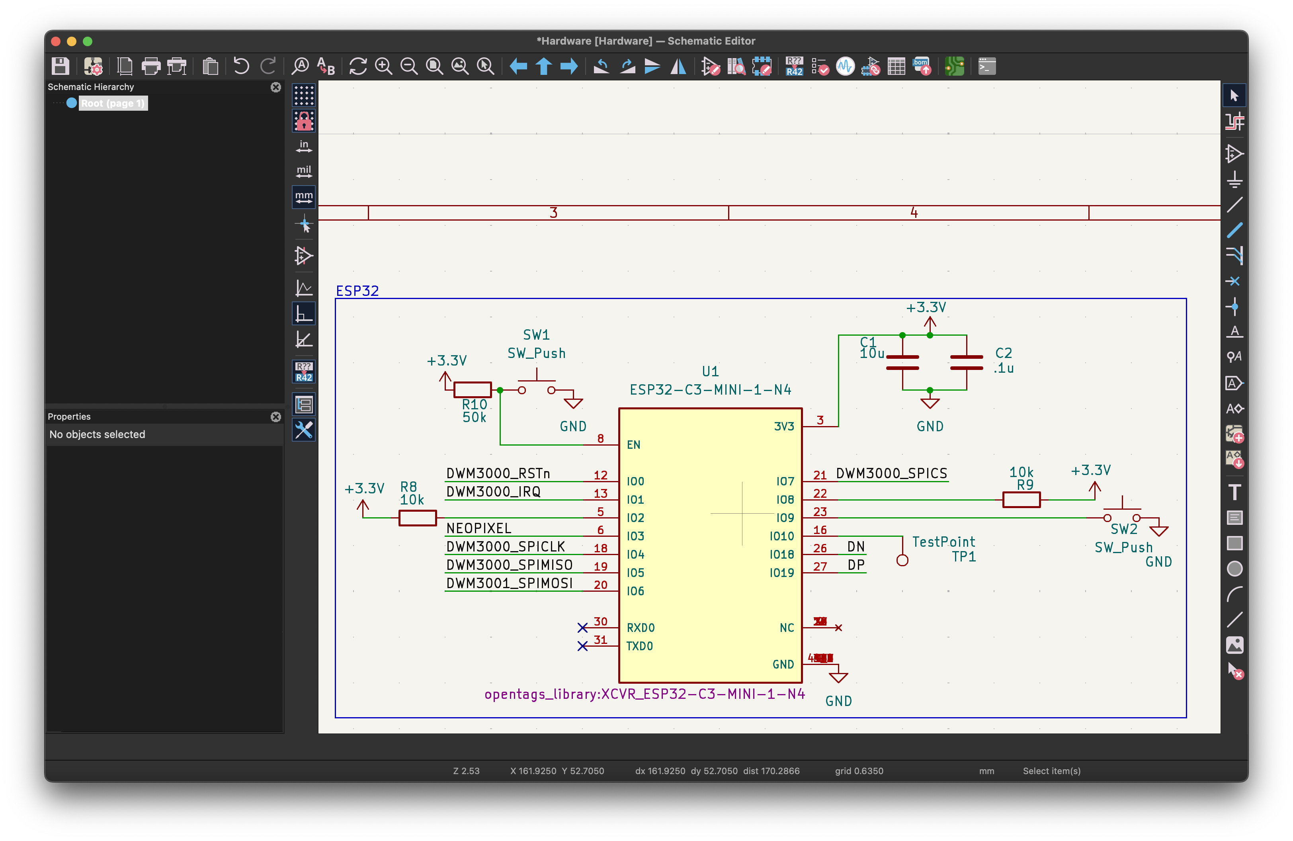Toggle automatic annotation R42 icon in left toolbar
The height and width of the screenshot is (841, 1293).
304,372
